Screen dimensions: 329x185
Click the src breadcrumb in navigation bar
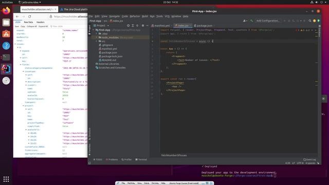(x=105, y=21)
